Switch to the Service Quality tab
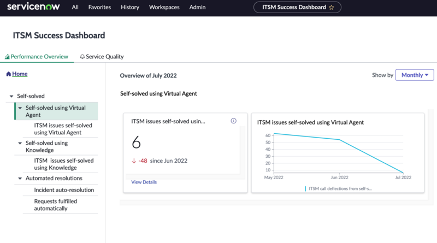 pyautogui.click(x=102, y=57)
